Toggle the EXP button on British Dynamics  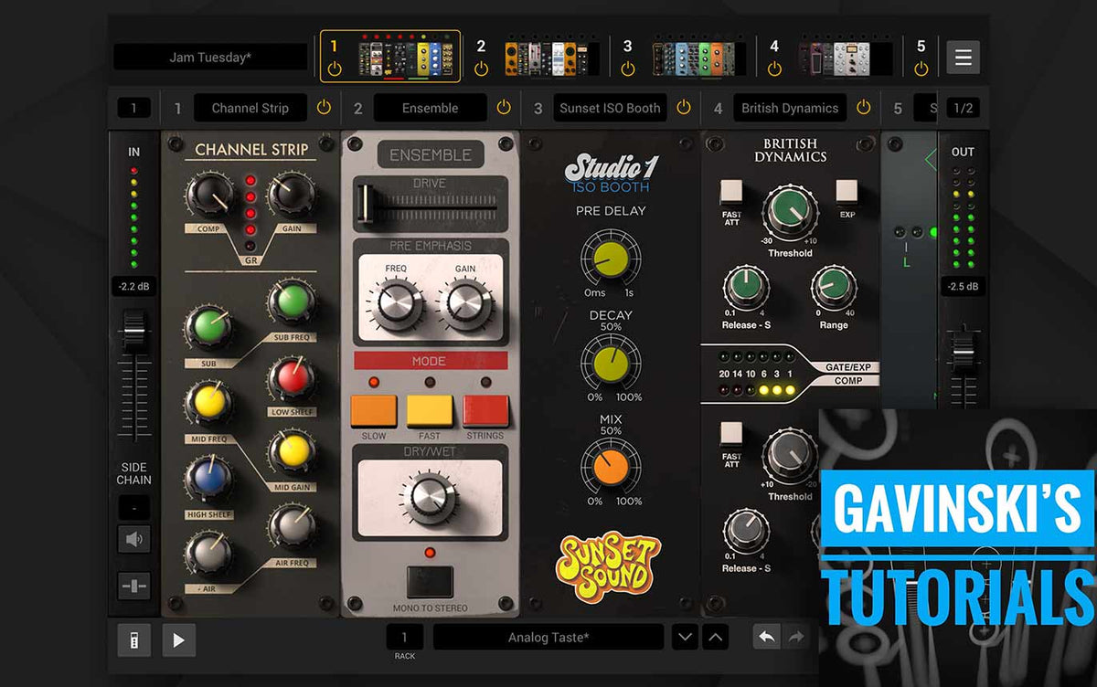tap(847, 190)
